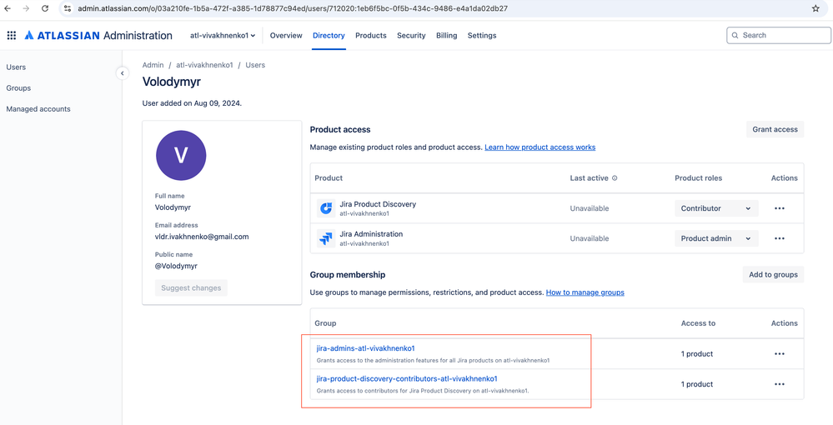Select the Directory tab
The image size is (833, 425).
pyautogui.click(x=329, y=36)
